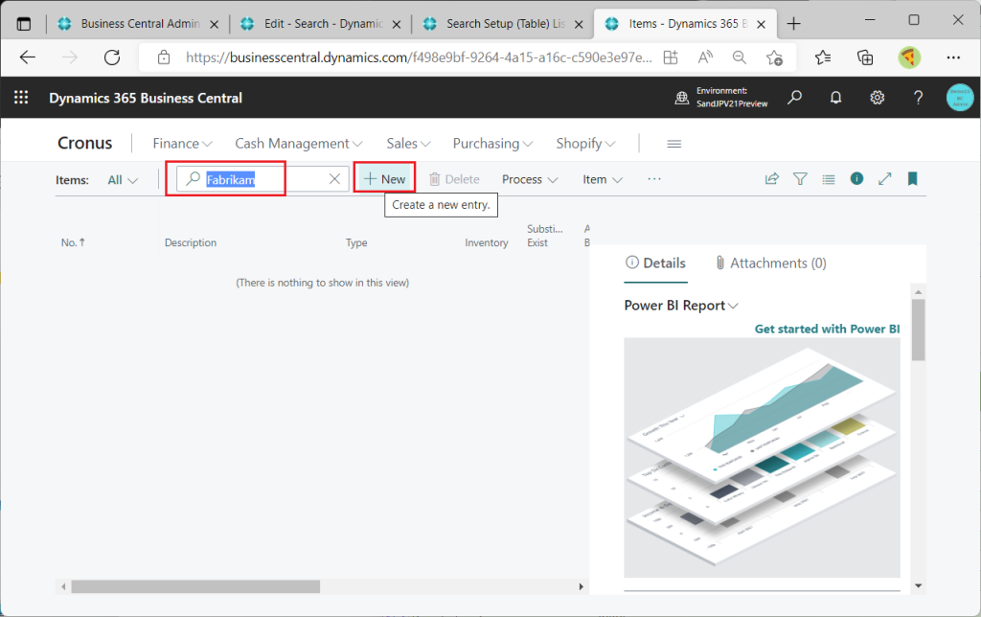
Task: Share the Items list
Action: 772,179
